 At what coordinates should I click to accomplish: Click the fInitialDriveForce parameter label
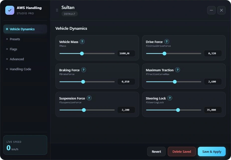(x=158, y=46)
